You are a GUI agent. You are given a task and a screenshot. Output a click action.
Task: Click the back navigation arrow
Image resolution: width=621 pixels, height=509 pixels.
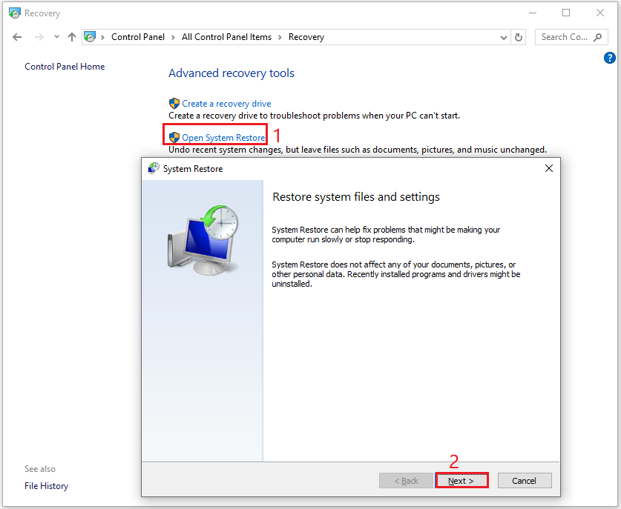[17, 36]
